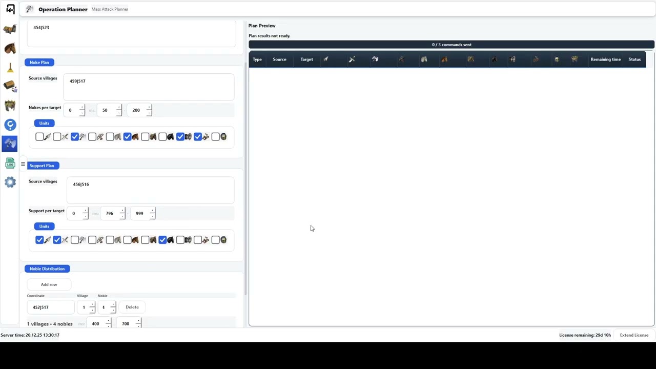Adjust the Noble count stepper in the noble row
This screenshot has width=656, height=369.
coord(107,307)
